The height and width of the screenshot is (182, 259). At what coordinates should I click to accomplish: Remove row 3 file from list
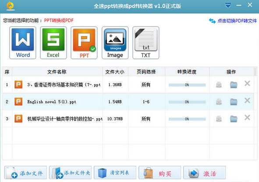point(247,117)
